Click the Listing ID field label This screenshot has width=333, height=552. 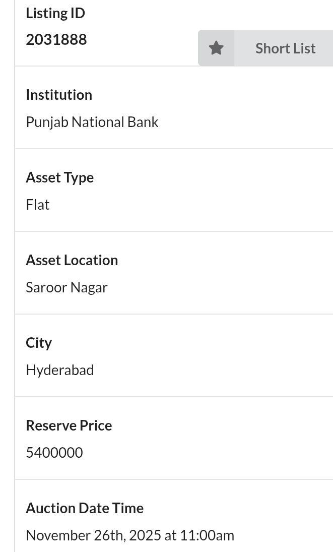[55, 13]
